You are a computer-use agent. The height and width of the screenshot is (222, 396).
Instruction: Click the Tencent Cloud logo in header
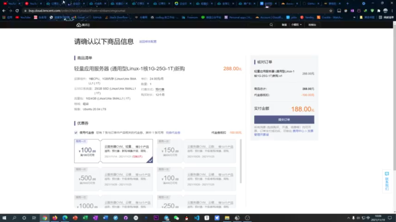coord(83,25)
